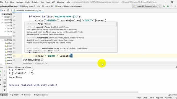Toggle soft-wrap in the Run console
177x99 pixels.
4,79
